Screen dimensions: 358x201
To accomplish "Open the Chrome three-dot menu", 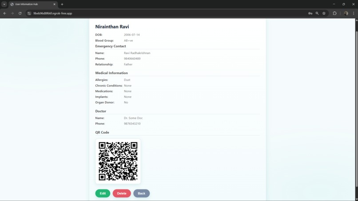I will pyautogui.click(x=354, y=13).
